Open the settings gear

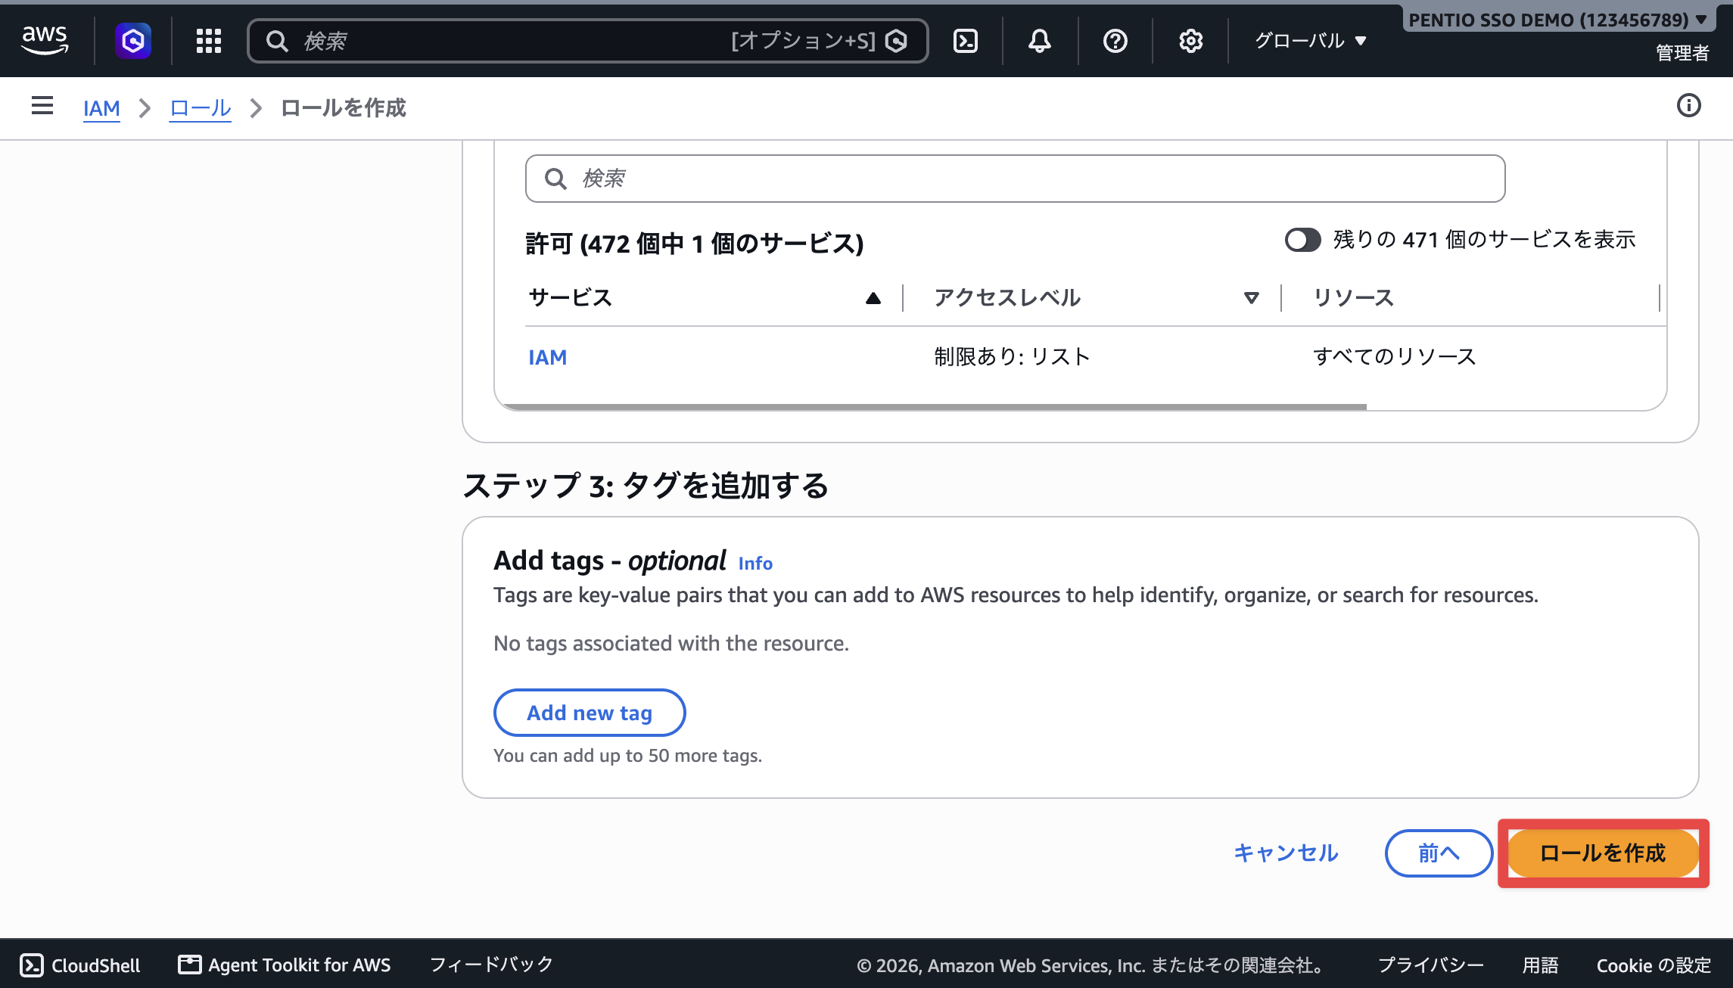coord(1191,40)
